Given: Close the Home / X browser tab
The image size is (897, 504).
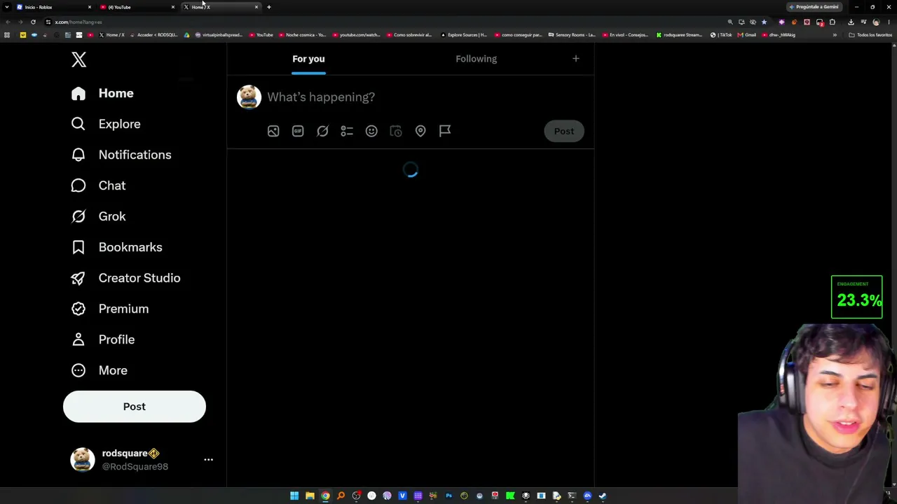Looking at the screenshot, I should [x=256, y=7].
